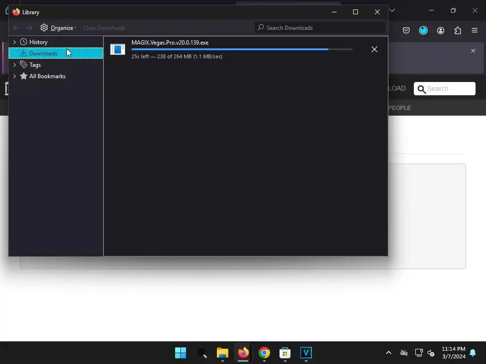Screen dimensions: 486x364
Task: Select Tags in the Library sidebar
Action: (35, 65)
